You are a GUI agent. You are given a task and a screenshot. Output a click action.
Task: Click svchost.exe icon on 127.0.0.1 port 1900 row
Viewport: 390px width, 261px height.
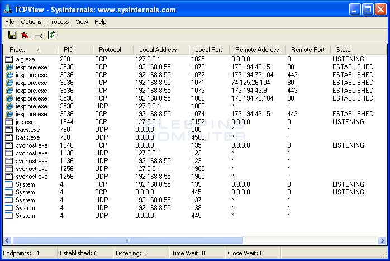9,169
